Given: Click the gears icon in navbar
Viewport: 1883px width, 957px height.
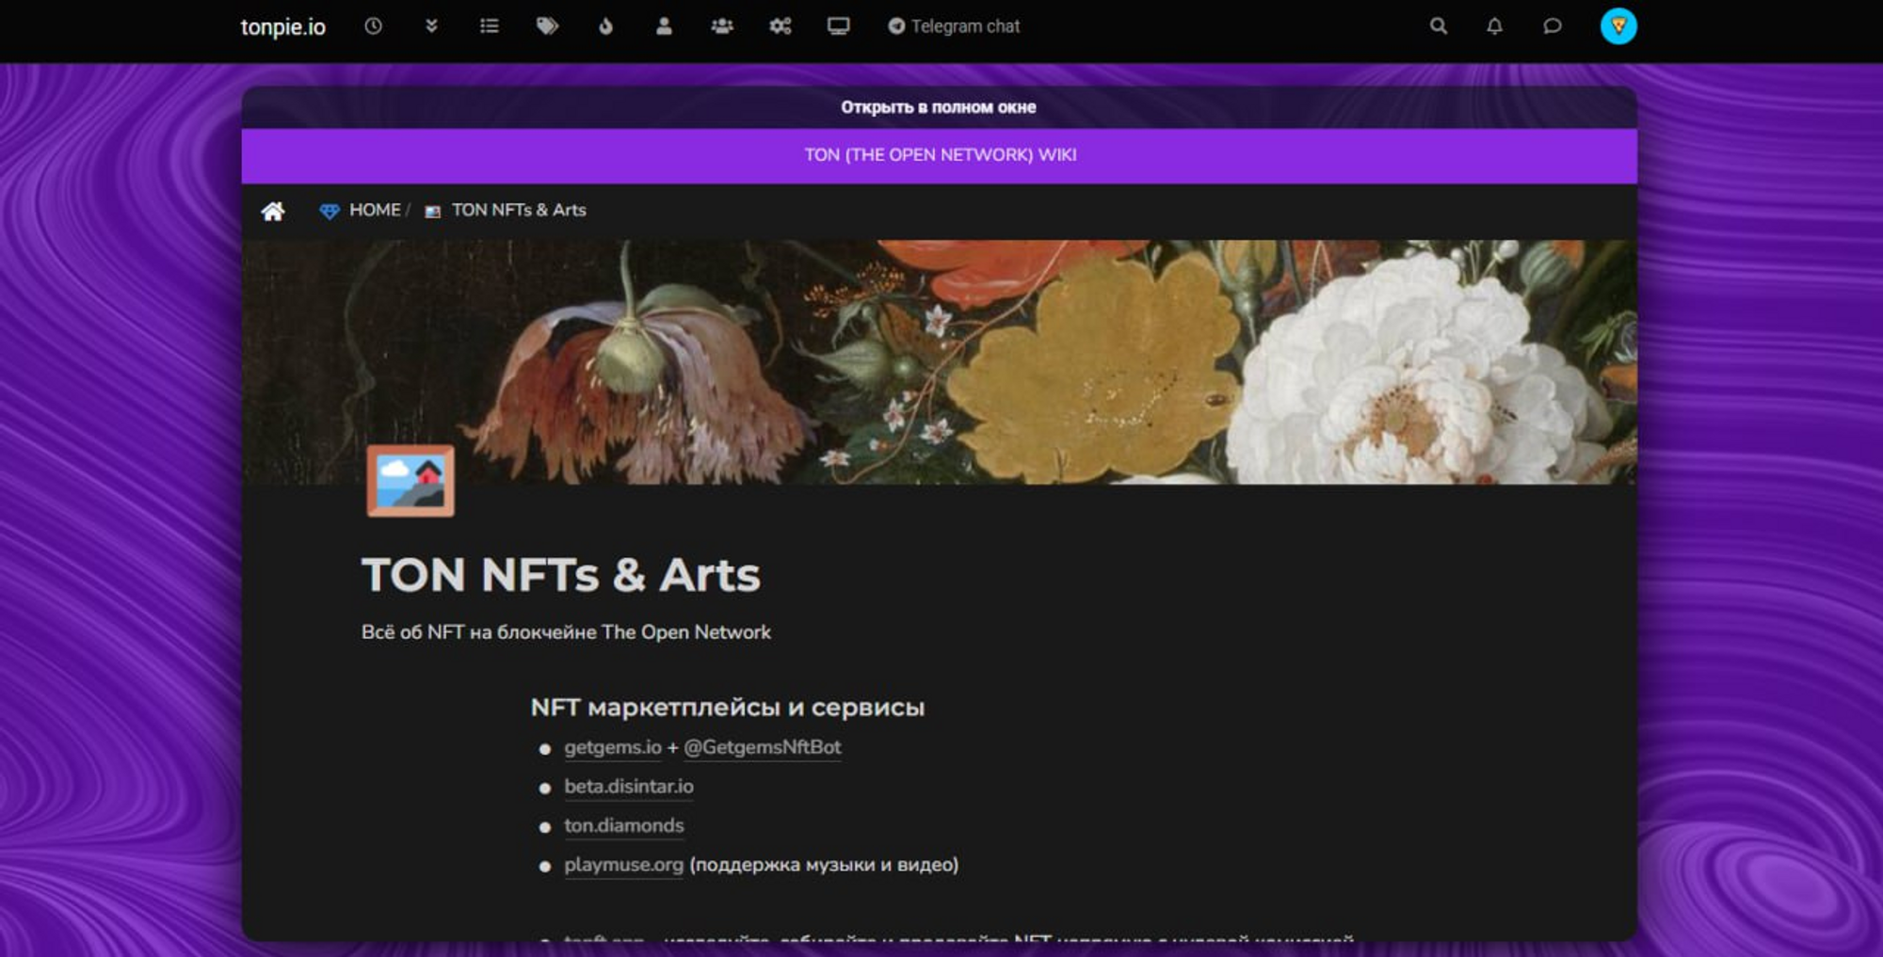Looking at the screenshot, I should tap(781, 26).
